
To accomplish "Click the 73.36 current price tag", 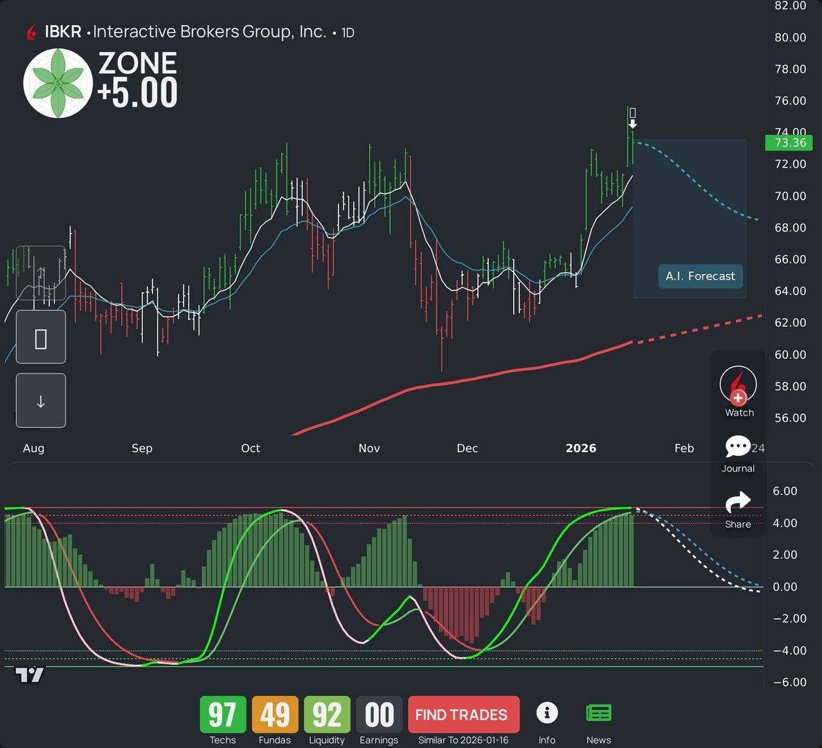I will coord(789,143).
